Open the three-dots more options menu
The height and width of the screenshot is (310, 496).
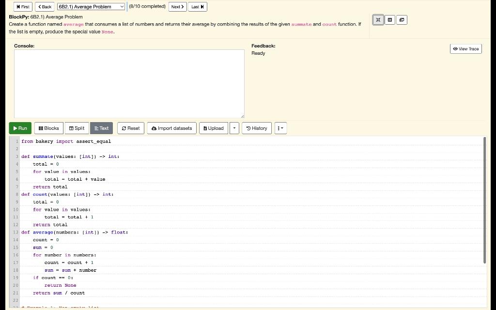[280, 128]
